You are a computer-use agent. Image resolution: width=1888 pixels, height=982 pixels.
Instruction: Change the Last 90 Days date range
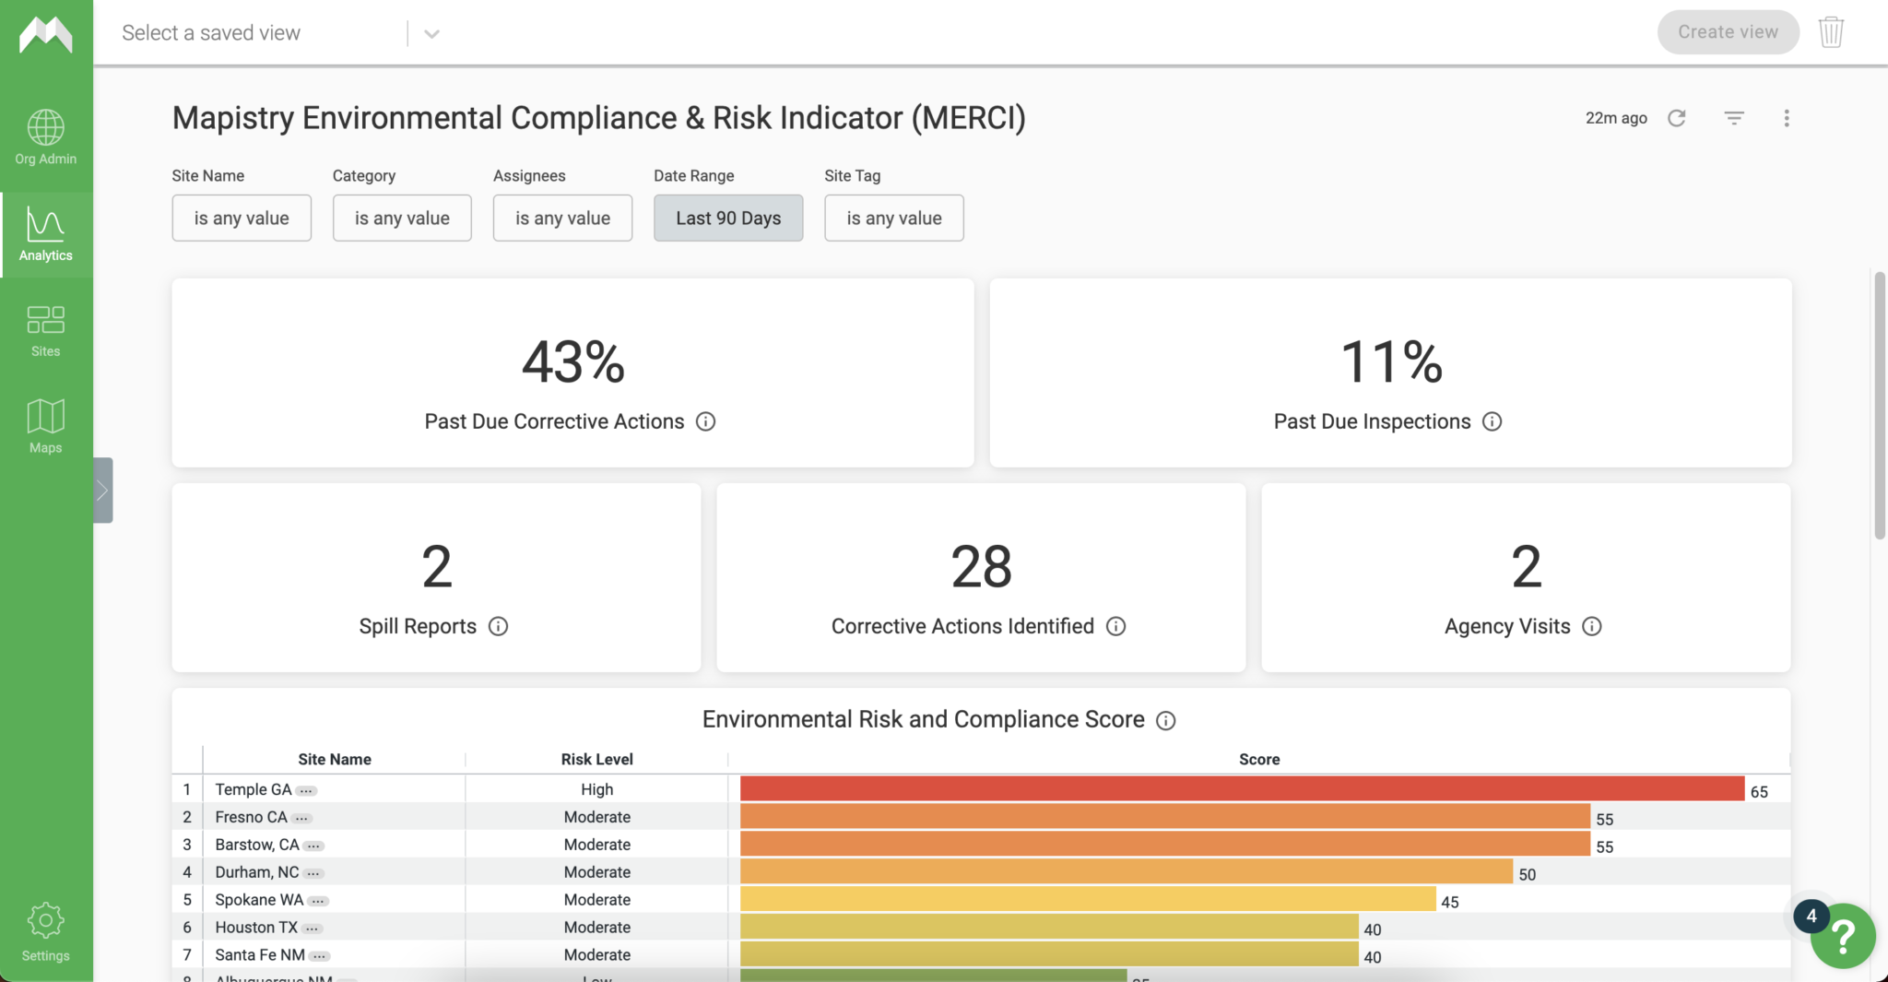pos(728,218)
